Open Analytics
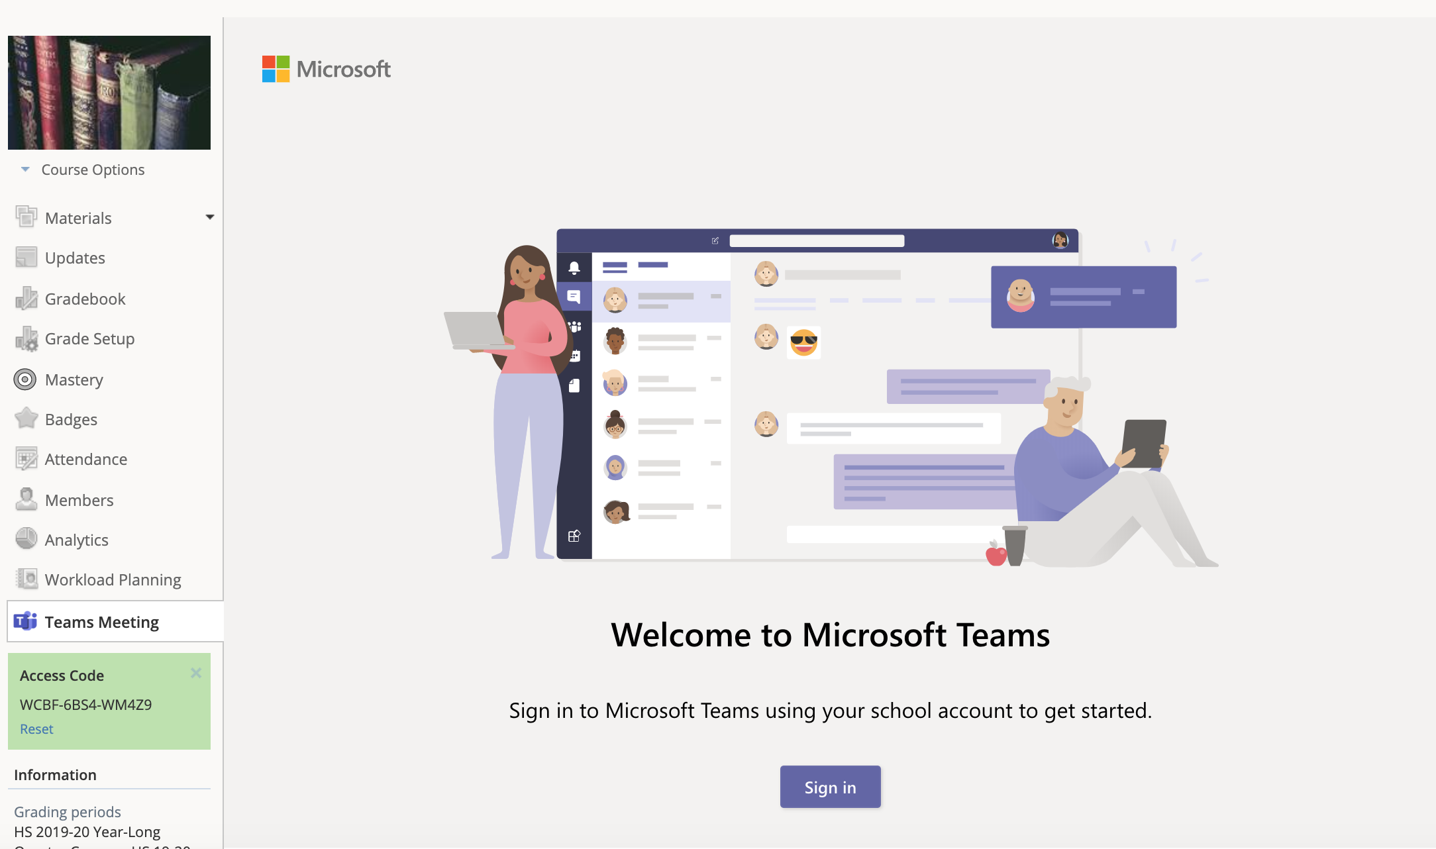1436x849 pixels. (x=77, y=540)
